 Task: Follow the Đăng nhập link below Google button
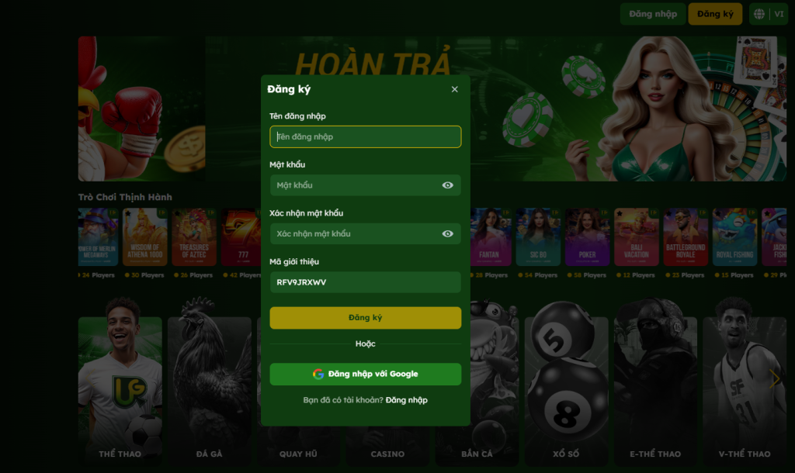tap(406, 400)
